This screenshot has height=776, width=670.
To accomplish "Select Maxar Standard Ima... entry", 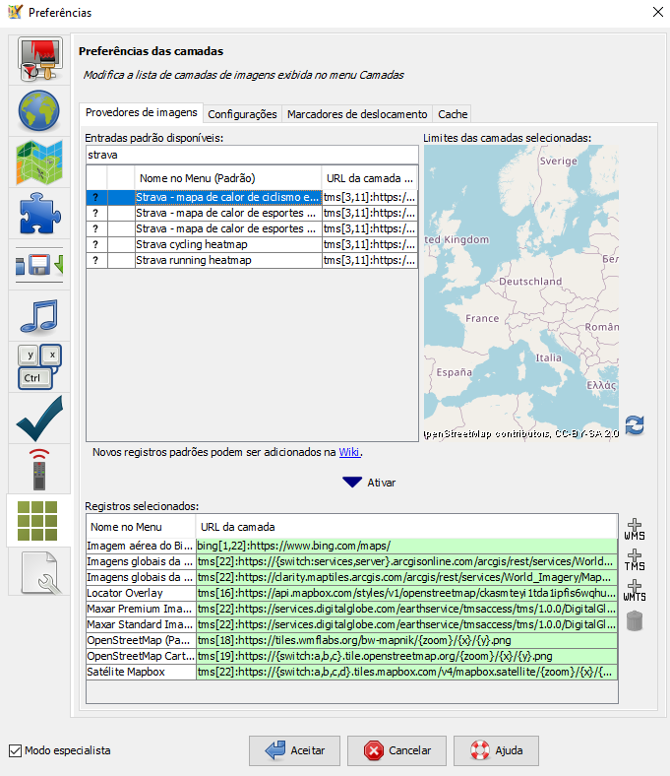I will click(x=141, y=624).
